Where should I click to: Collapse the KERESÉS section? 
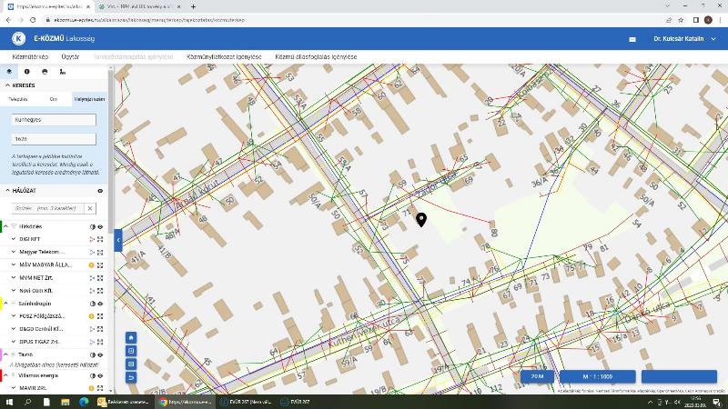7,85
